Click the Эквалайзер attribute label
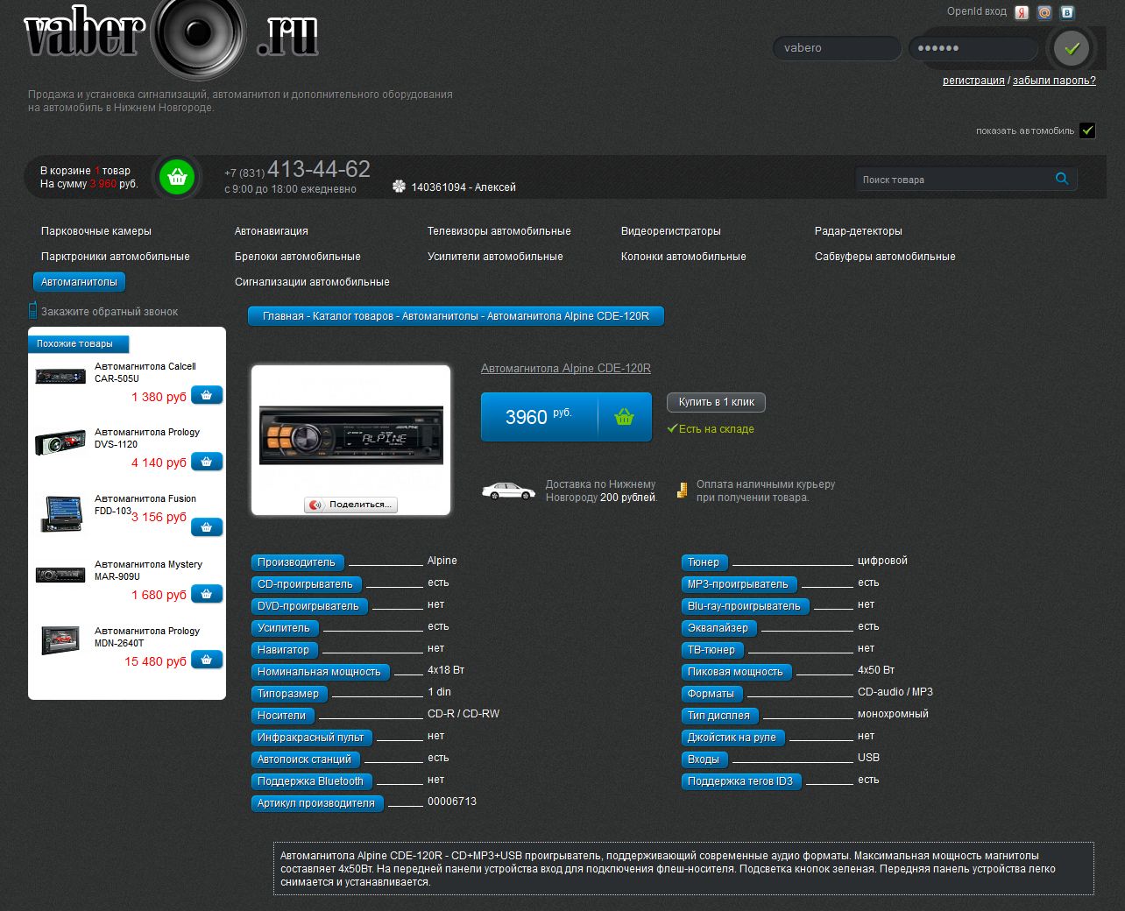Viewport: 1125px width, 911px height. pyautogui.click(x=718, y=628)
